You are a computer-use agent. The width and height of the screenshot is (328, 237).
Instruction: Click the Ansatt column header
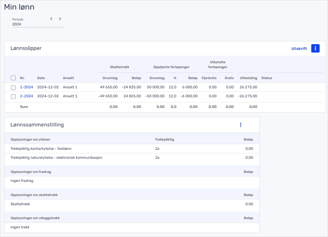point(68,78)
